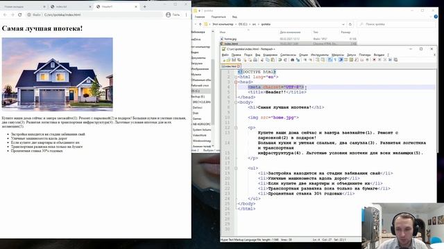444x249 pixels.
Task: Click Save All icon in Notepad++ toolbar
Action: click(x=239, y=60)
